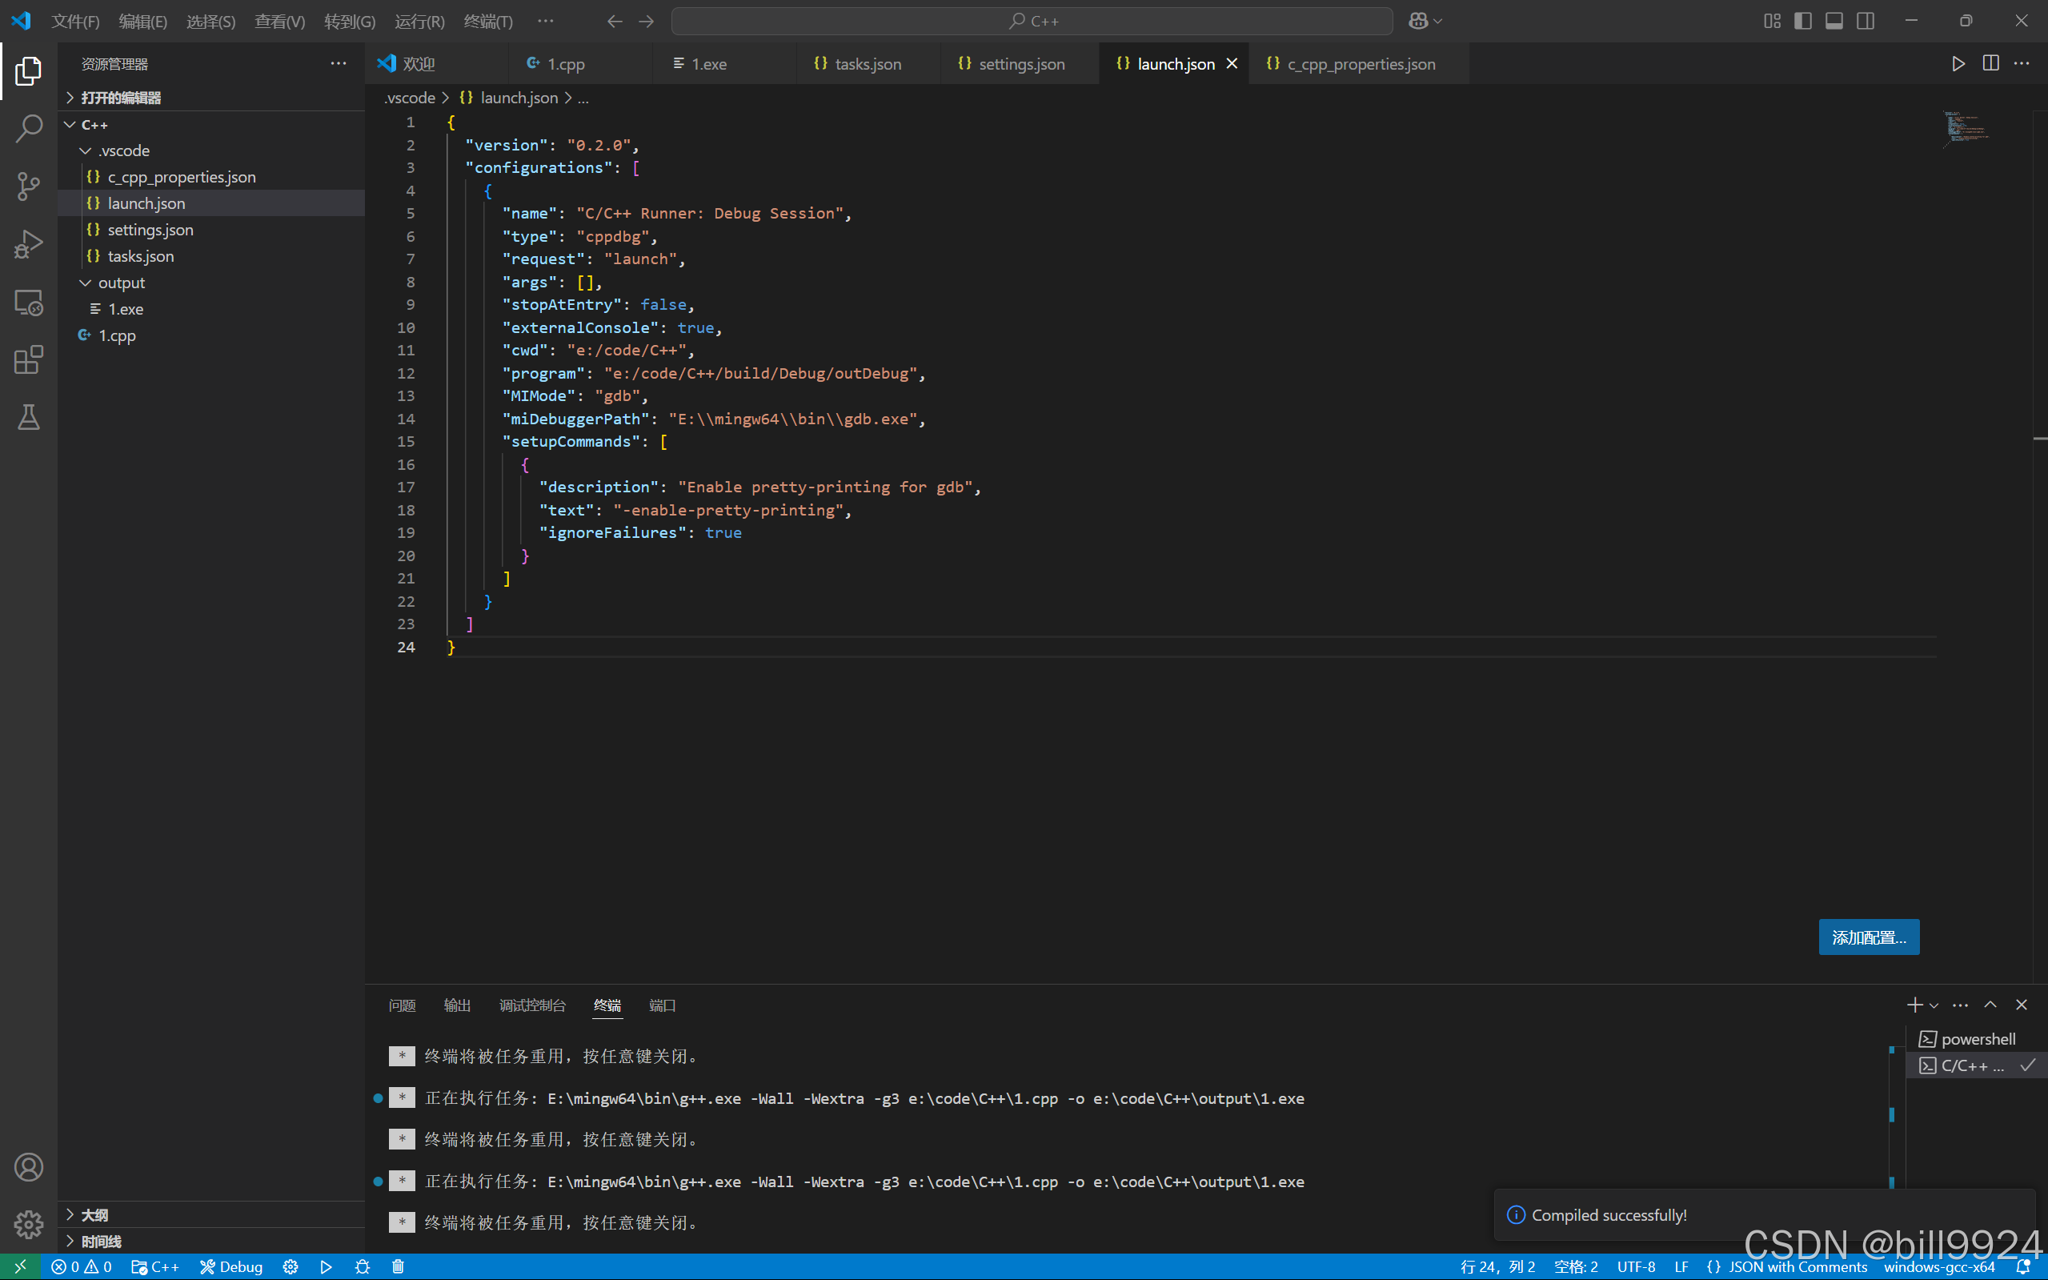
Task: Open new terminal dropdown arrow
Action: click(1934, 1005)
